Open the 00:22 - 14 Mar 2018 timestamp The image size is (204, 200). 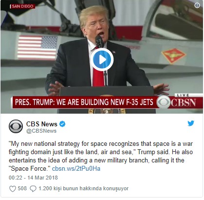pos(33,178)
